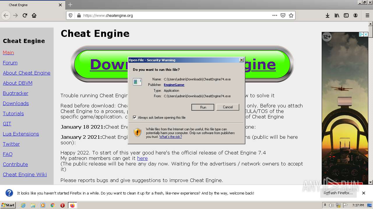Run the CheatEngine74.exe file
This screenshot has height=209, width=373.
pos(203,107)
